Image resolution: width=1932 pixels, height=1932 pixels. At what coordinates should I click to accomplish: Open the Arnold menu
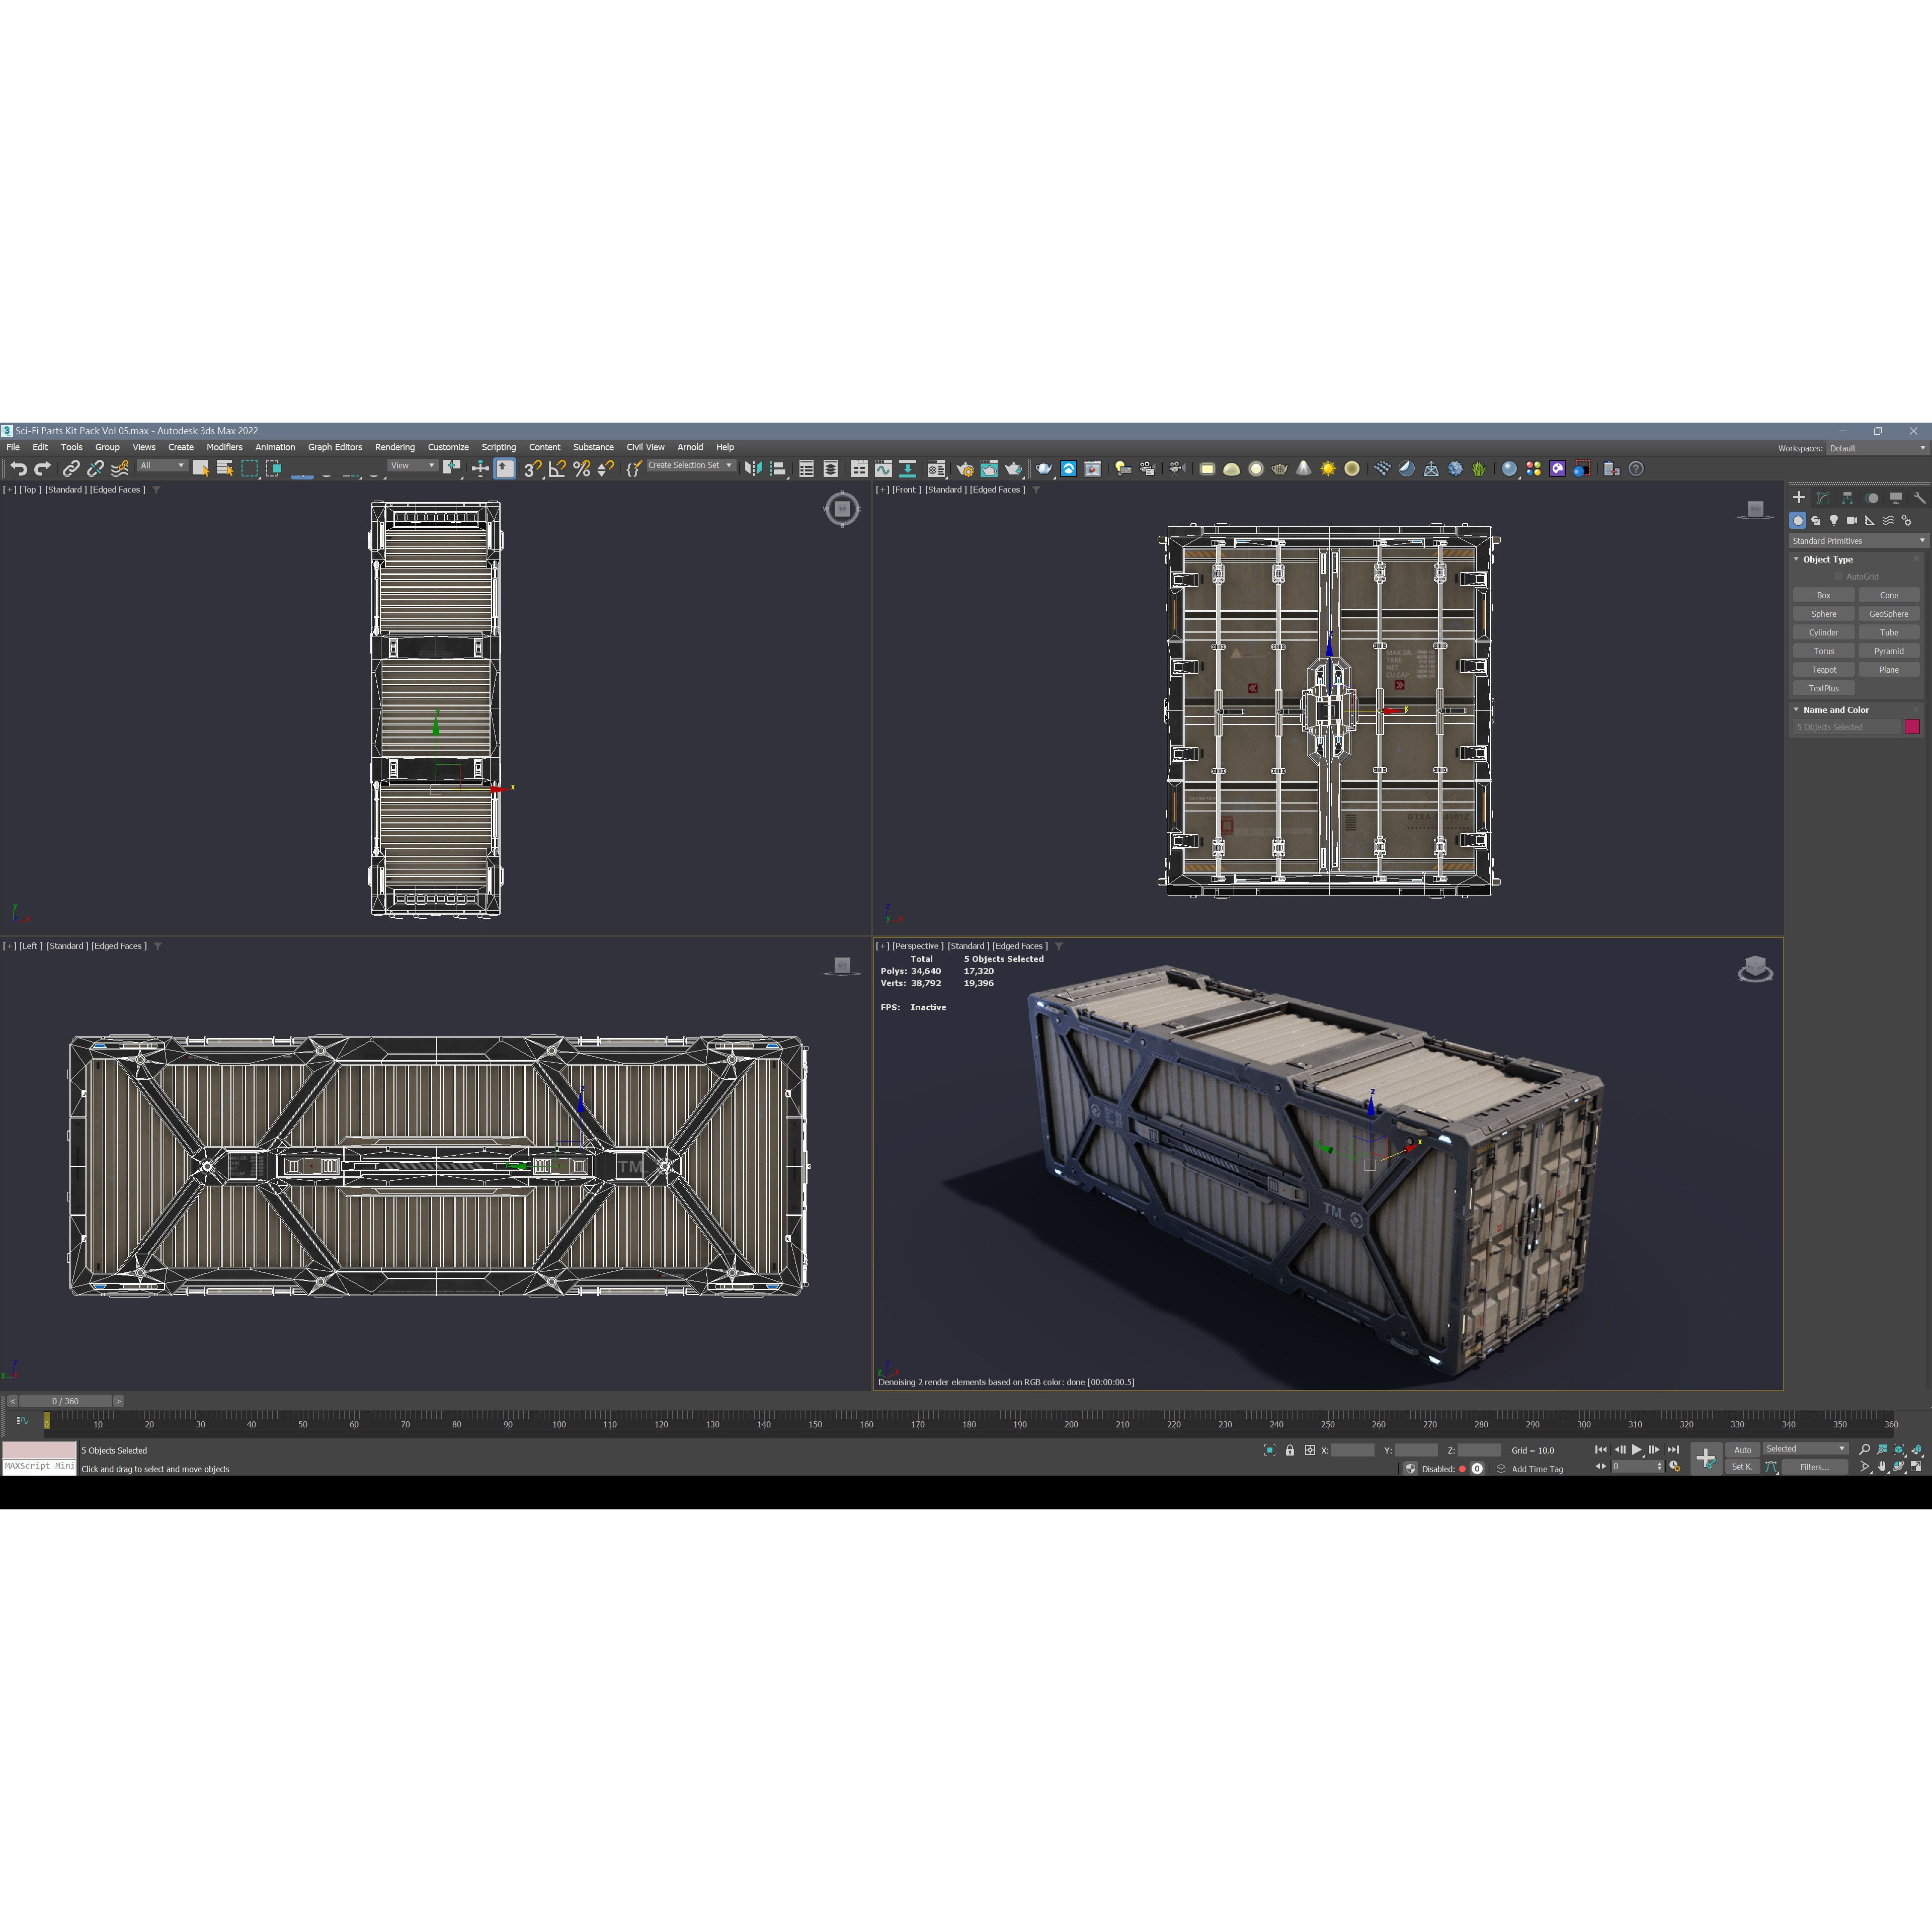pyautogui.click(x=690, y=447)
